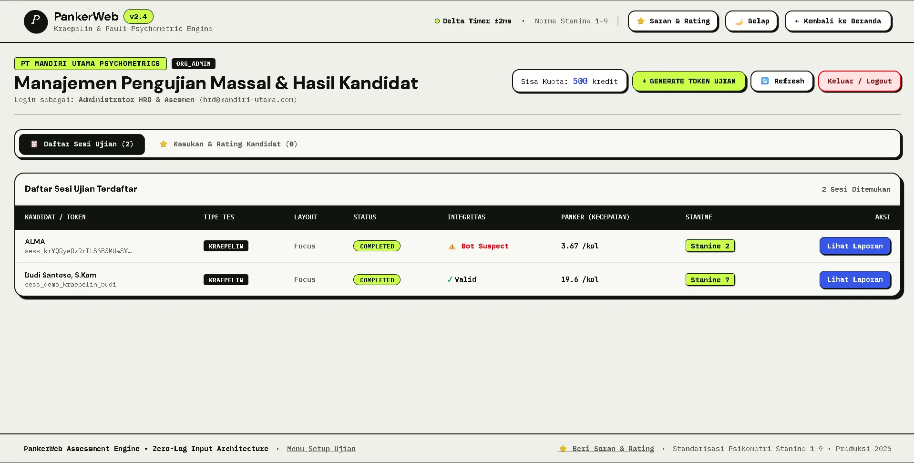Click the moon icon on Gelap button

click(739, 21)
